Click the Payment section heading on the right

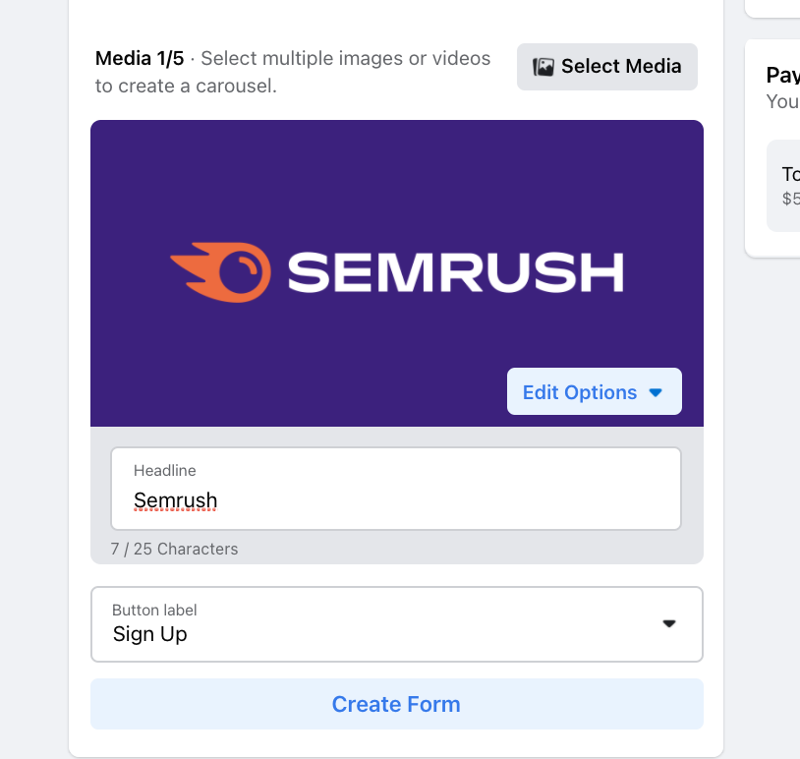[781, 75]
